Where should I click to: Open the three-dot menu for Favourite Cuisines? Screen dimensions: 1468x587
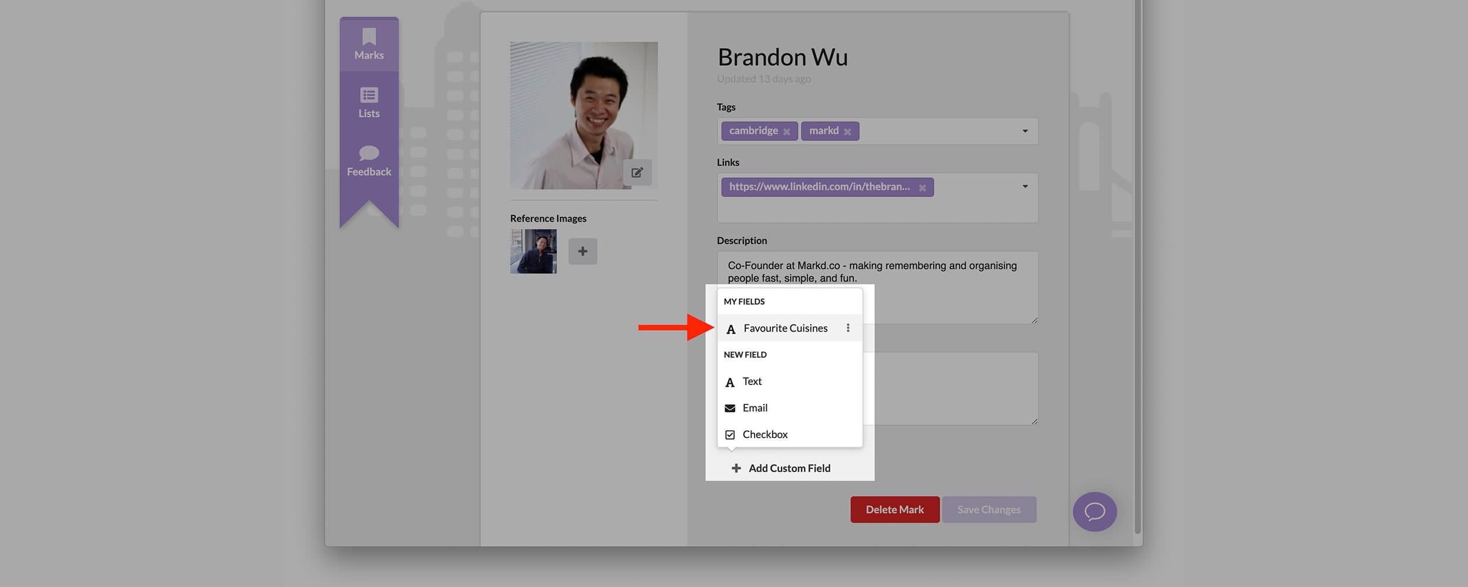pos(848,328)
